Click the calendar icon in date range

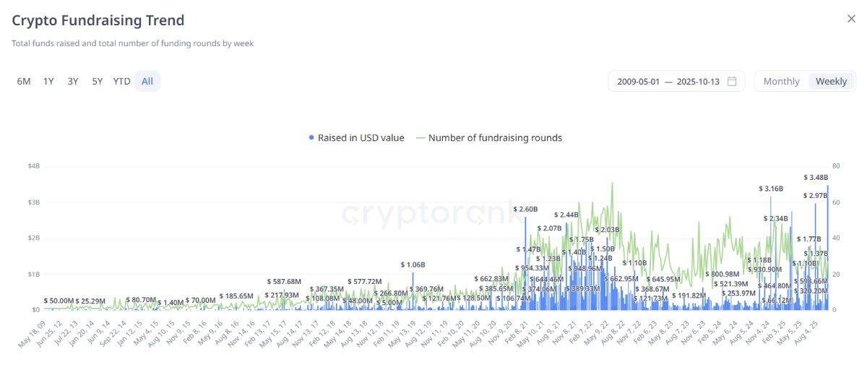click(732, 81)
